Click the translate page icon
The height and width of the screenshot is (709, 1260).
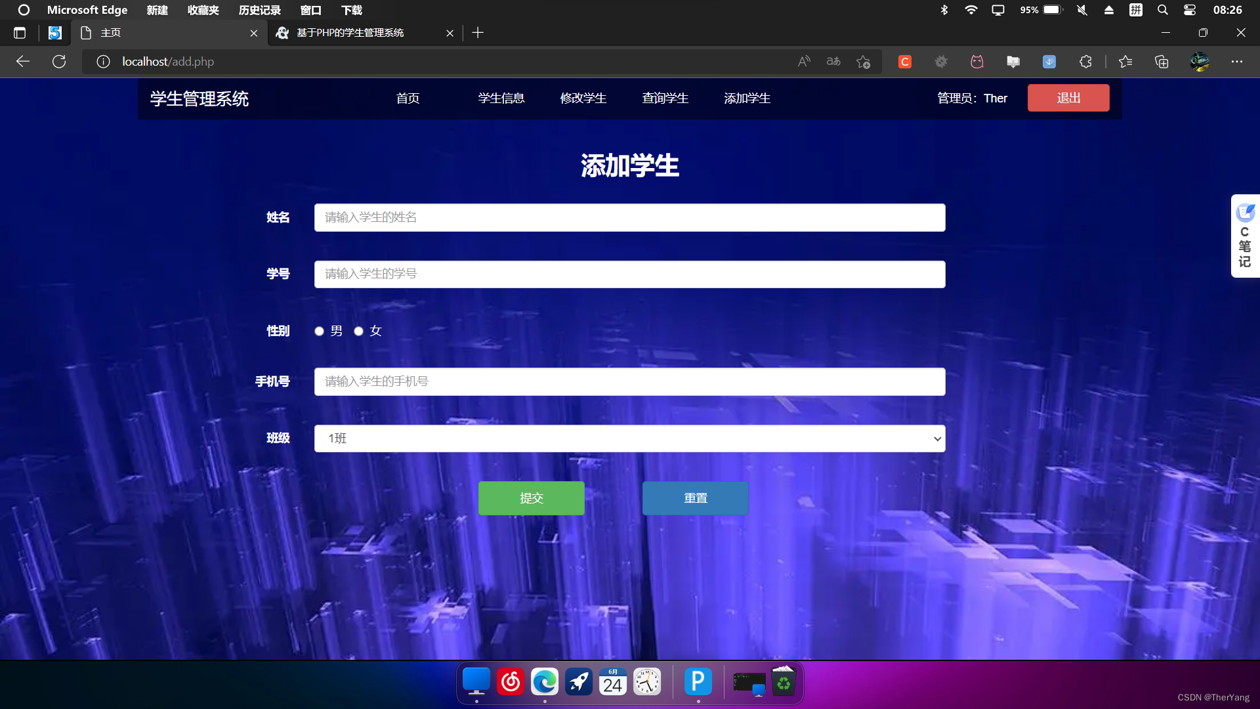point(833,62)
